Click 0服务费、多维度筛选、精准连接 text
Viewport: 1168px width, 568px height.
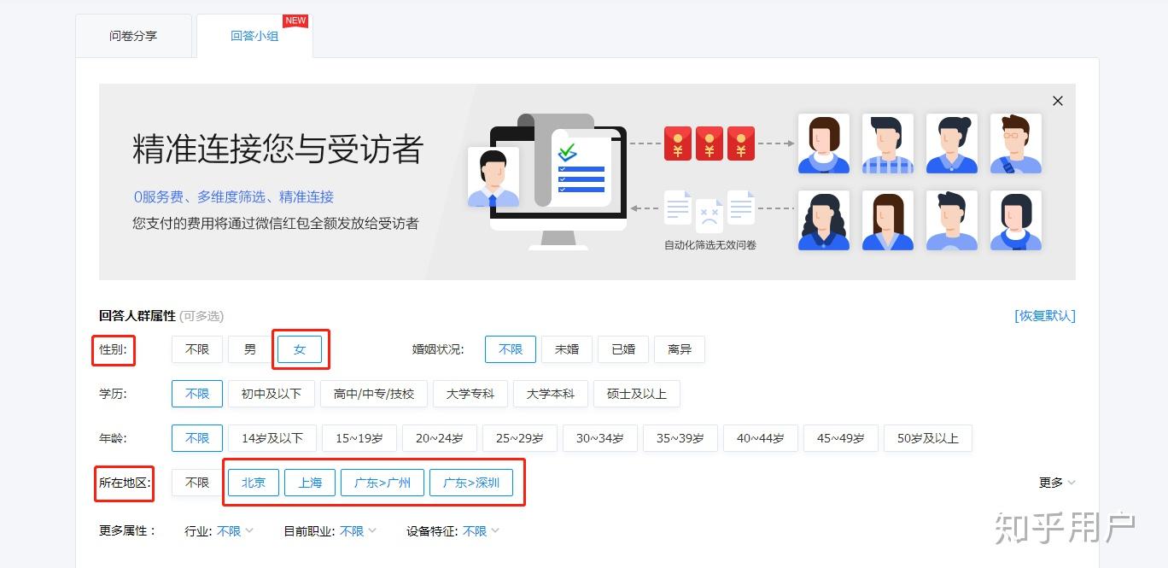(233, 196)
